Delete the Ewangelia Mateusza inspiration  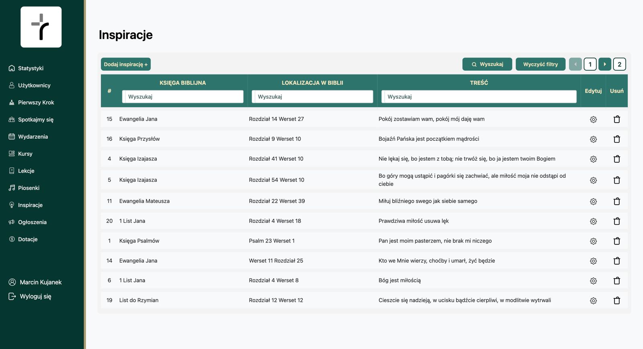click(x=617, y=201)
